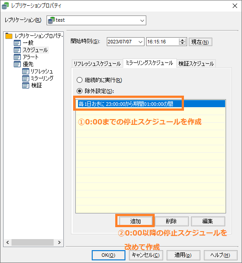Select 継続的に実行 radio button

[x=79, y=80]
